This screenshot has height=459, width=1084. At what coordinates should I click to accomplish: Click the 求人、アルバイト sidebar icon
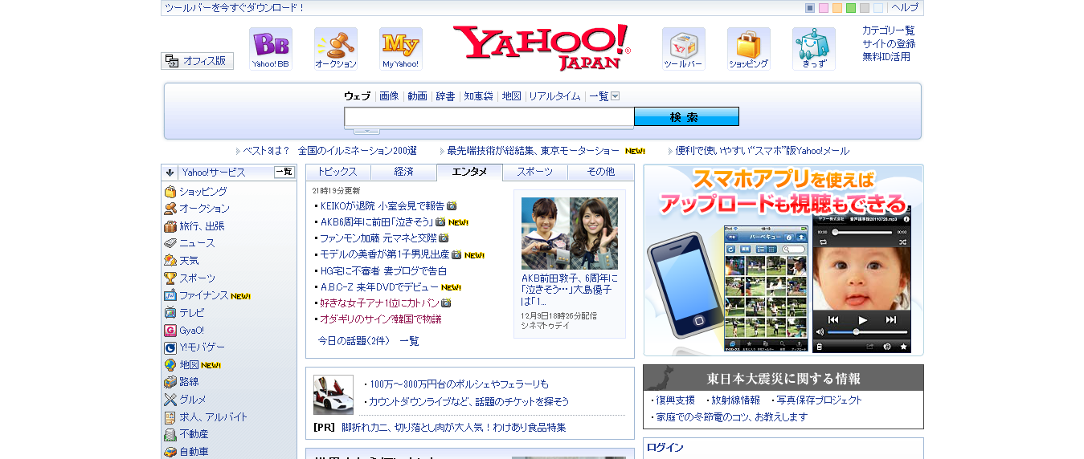[170, 417]
